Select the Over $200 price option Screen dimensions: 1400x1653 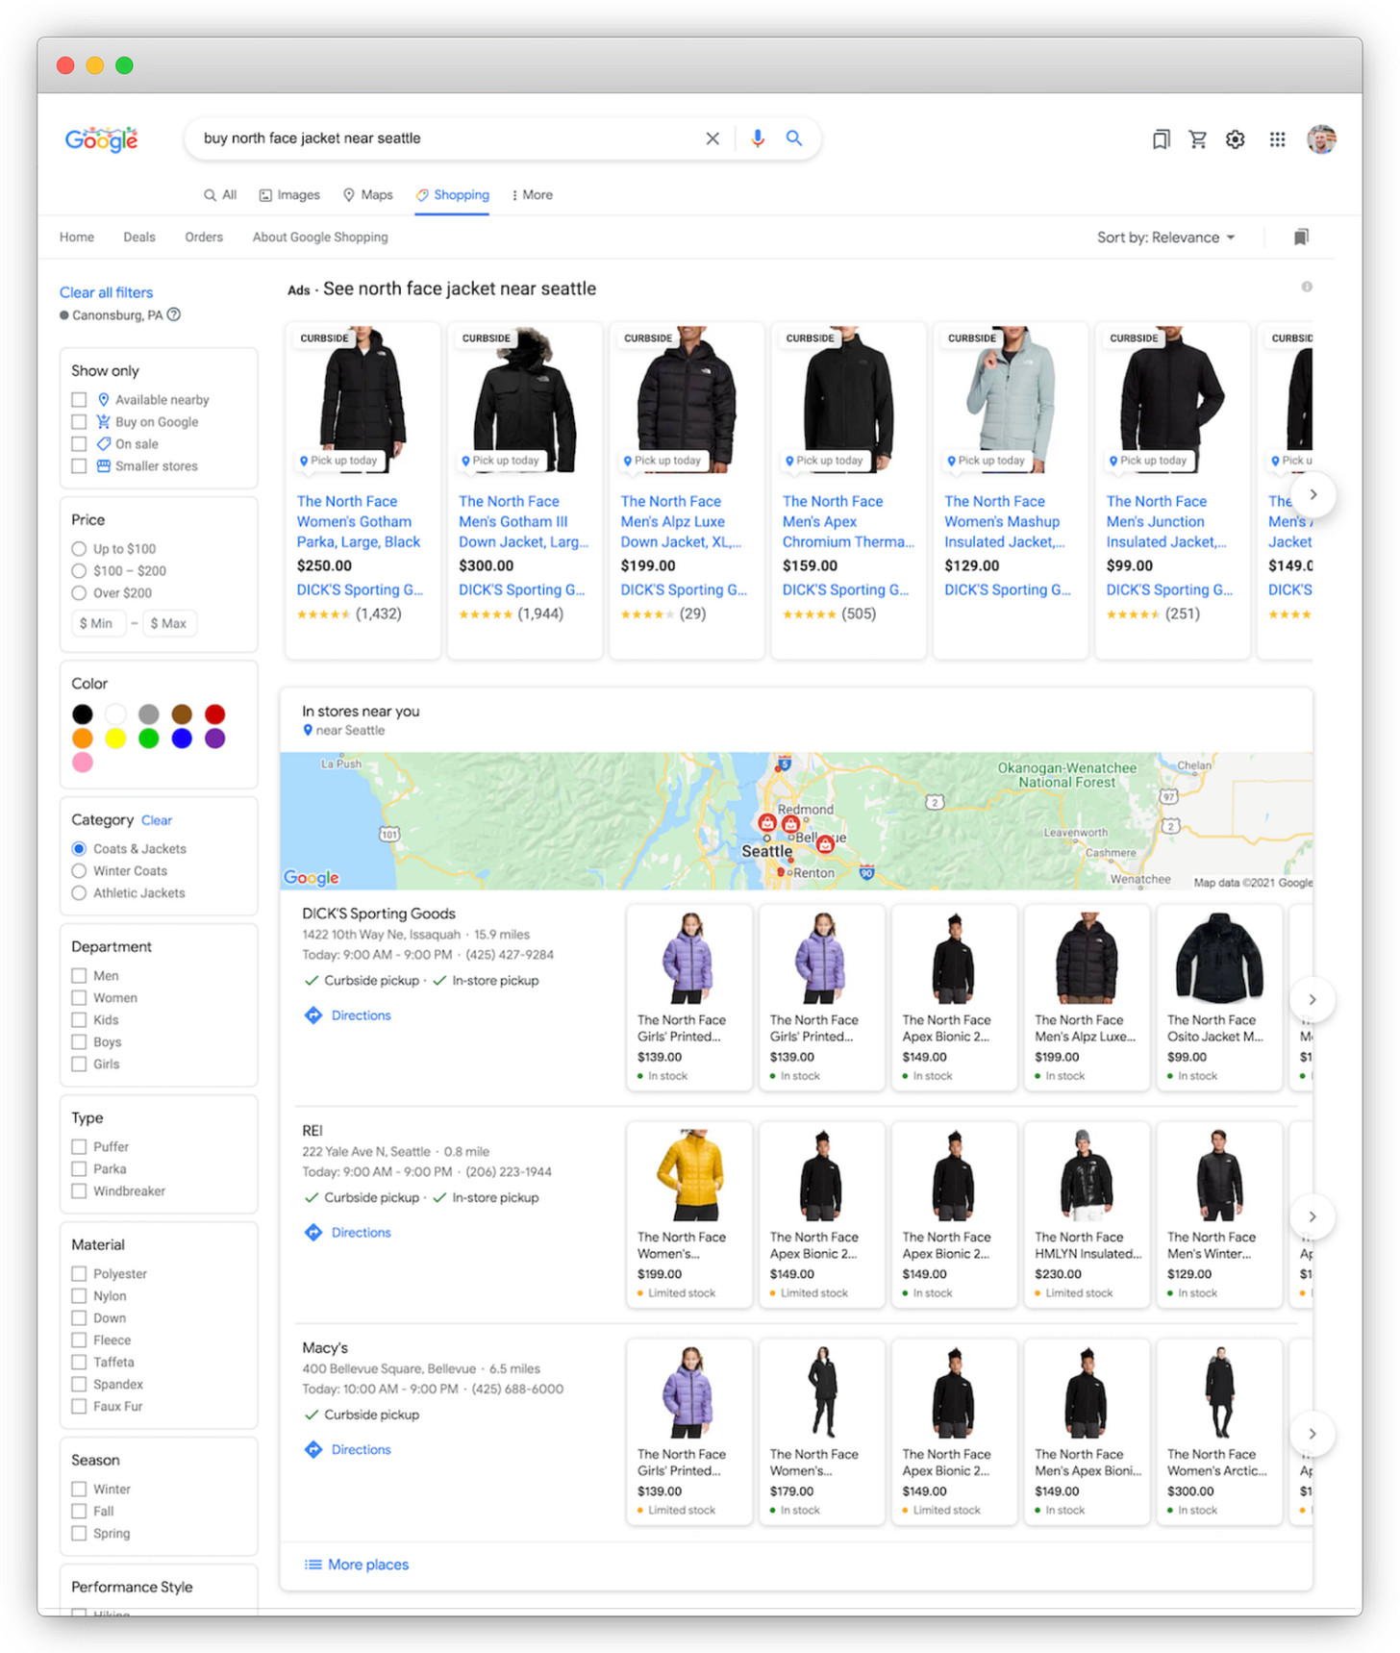[79, 592]
